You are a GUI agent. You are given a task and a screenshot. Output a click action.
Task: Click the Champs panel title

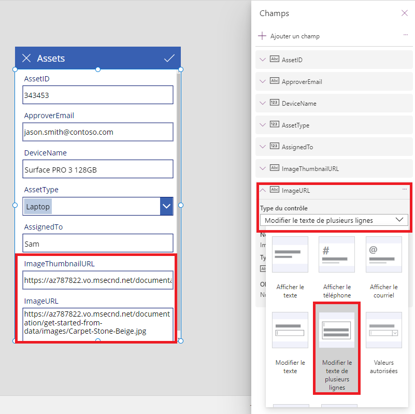[x=274, y=13]
